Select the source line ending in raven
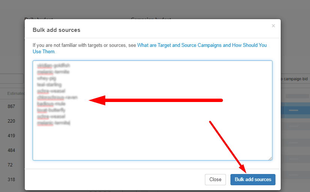 pos(57,97)
